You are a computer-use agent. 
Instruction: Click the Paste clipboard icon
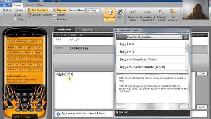tap(15, 10)
